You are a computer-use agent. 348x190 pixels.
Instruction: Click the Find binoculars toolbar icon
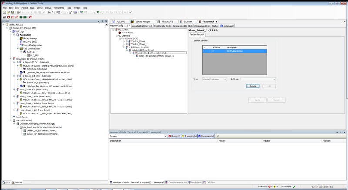(48, 12)
